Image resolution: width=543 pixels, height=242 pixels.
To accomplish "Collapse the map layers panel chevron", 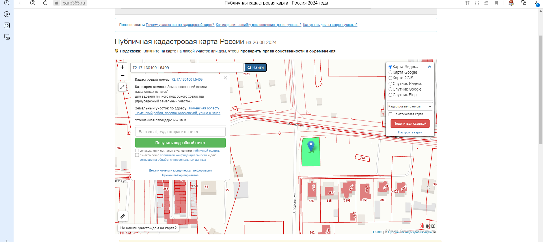I will coord(429,67).
